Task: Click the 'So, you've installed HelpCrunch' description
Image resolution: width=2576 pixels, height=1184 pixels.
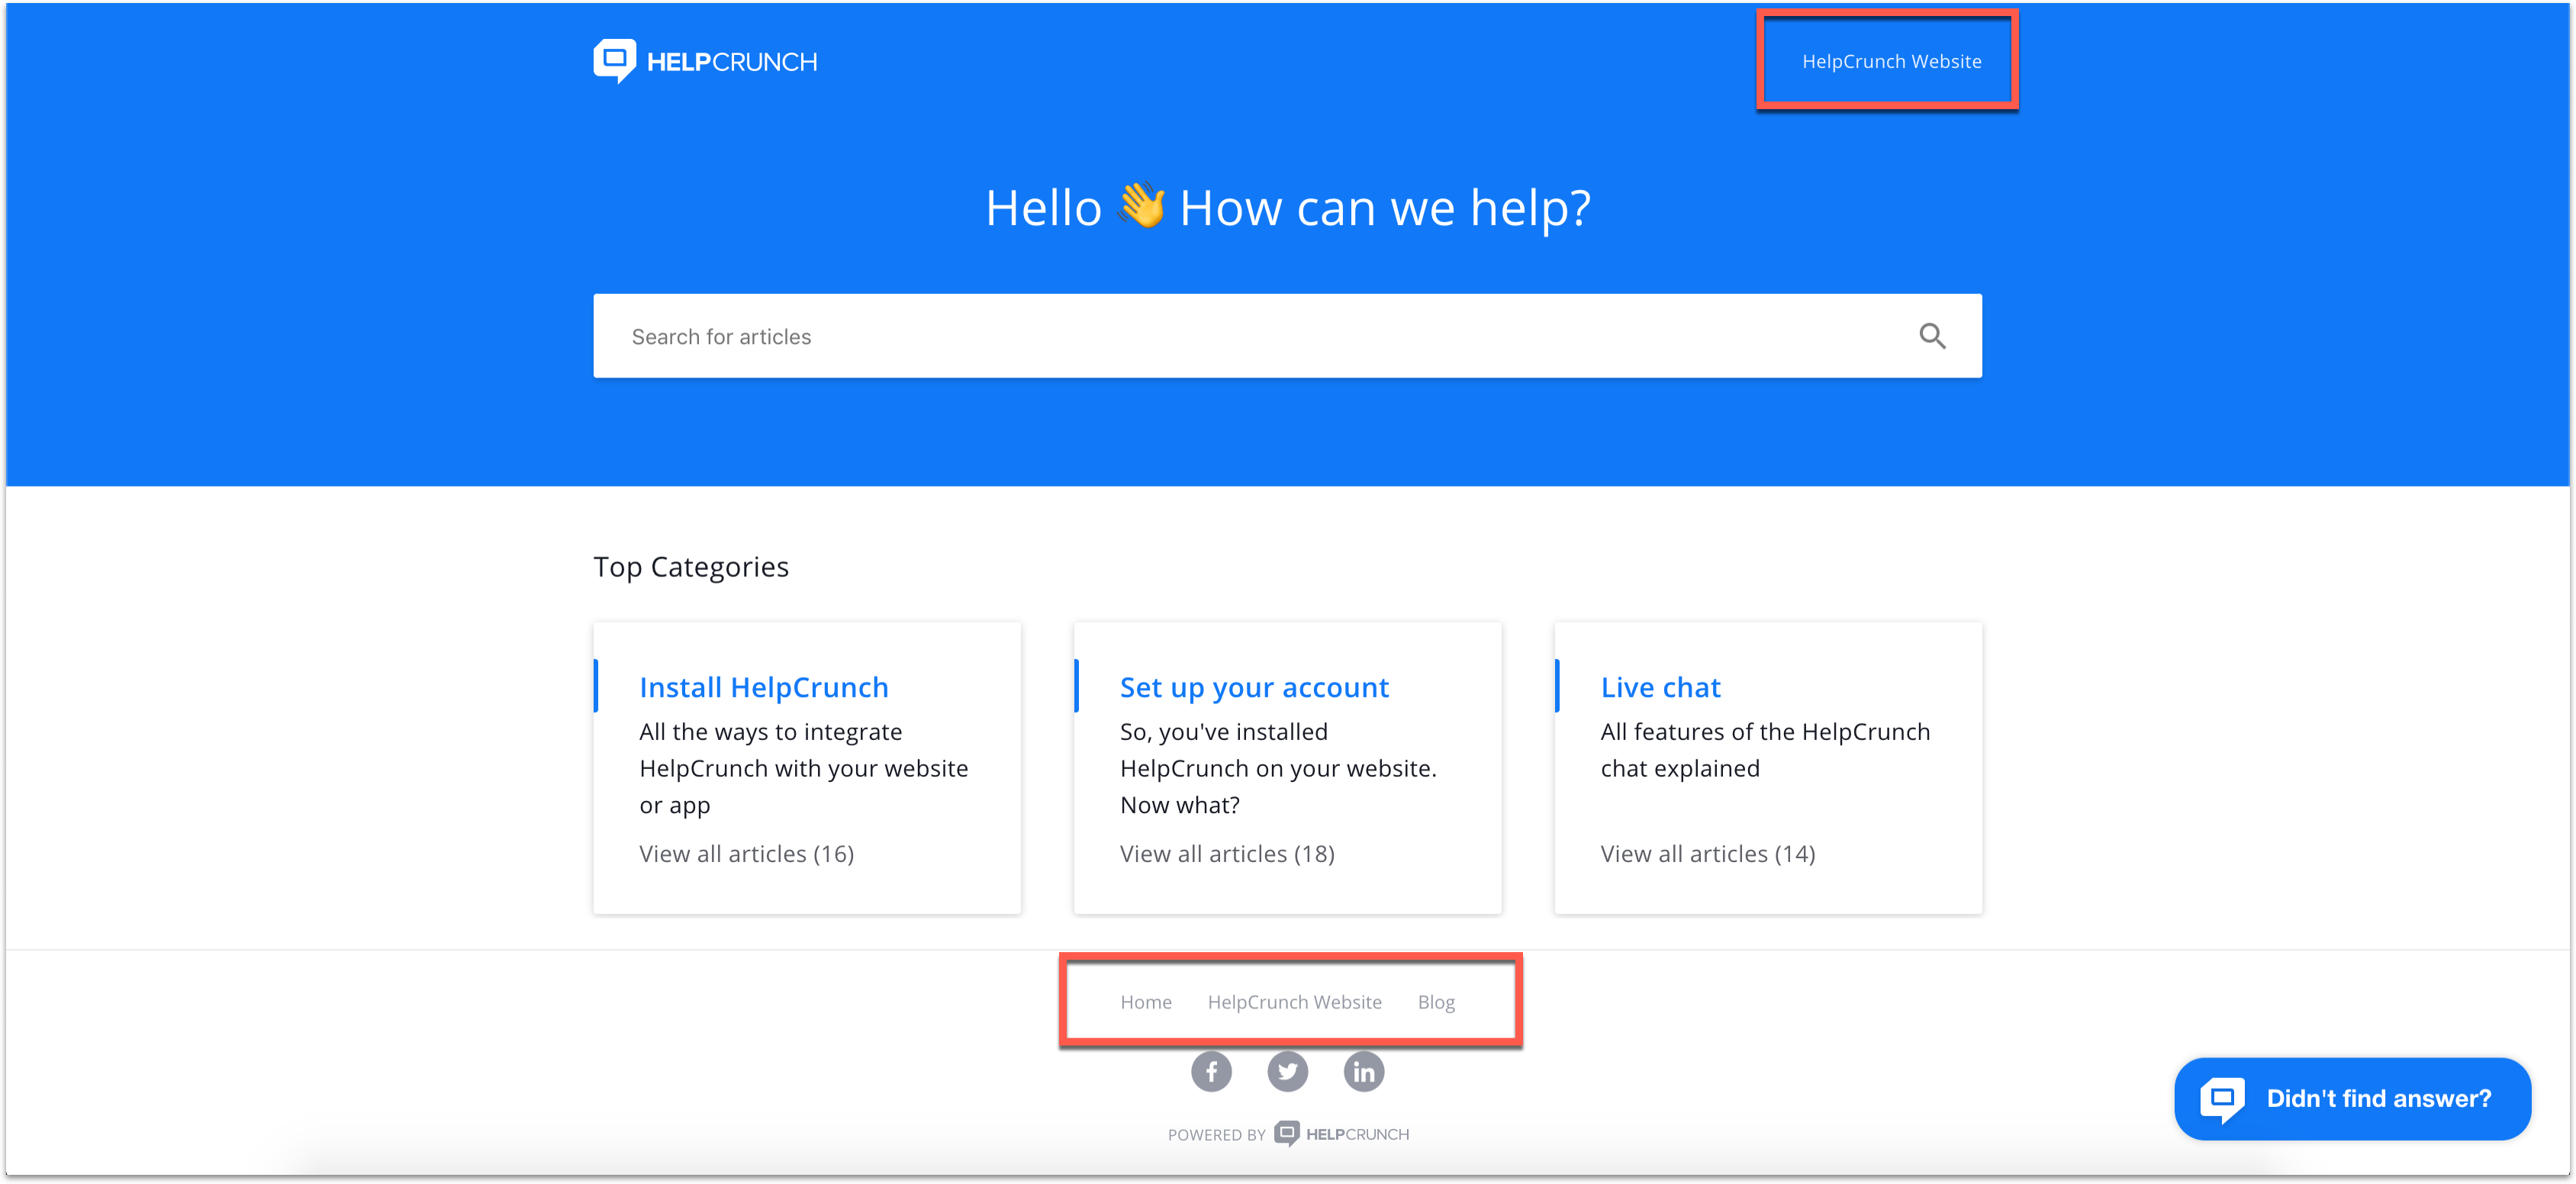Action: [x=1278, y=768]
